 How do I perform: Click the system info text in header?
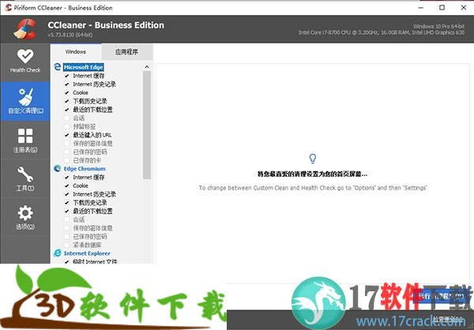[x=382, y=29]
